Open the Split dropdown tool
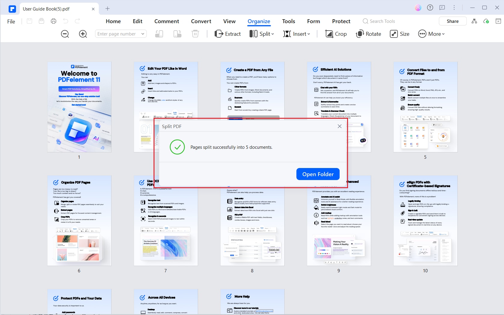504x315 pixels. [x=262, y=34]
